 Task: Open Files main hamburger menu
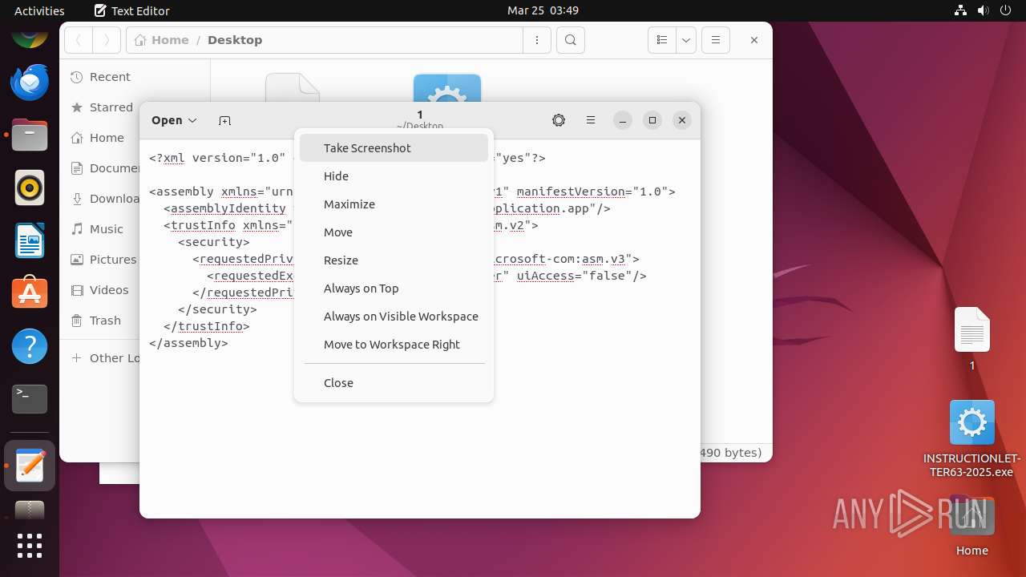[715, 40]
